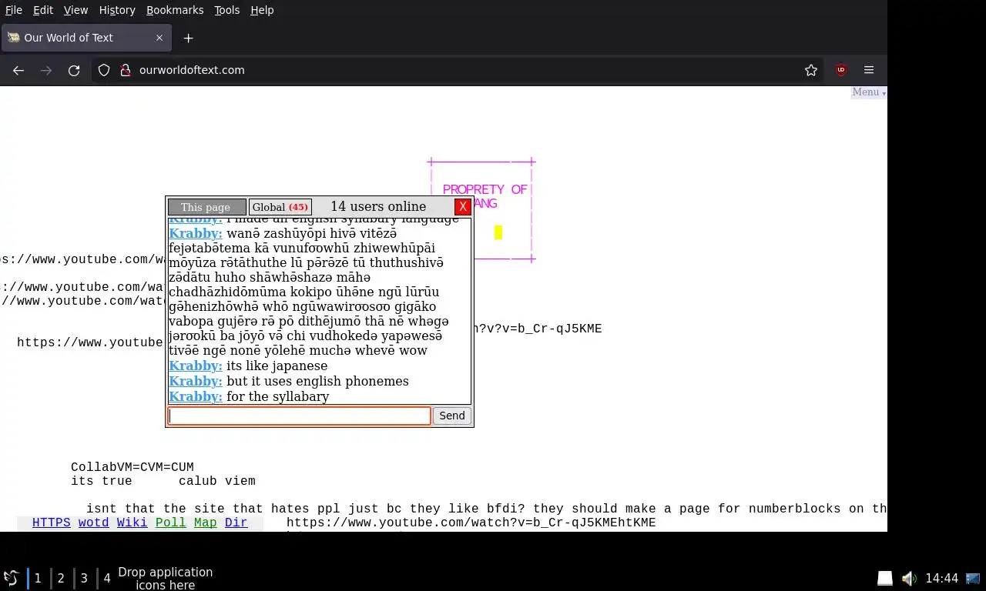986x591 pixels.
Task: Click the 'calub viem' canvas text
Action: (x=217, y=481)
